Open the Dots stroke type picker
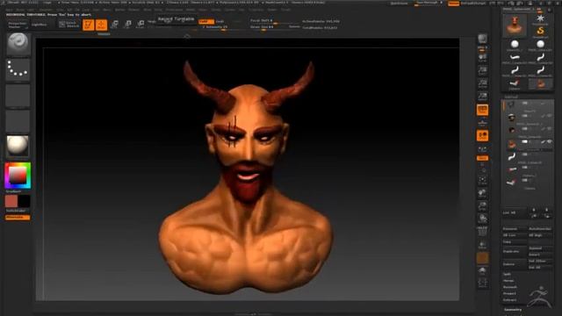This screenshot has height=316, width=562. click(18, 69)
